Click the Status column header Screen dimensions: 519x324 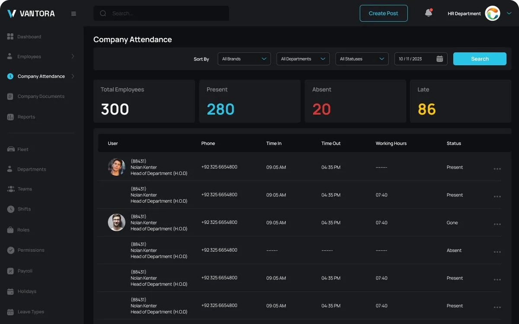[454, 143]
